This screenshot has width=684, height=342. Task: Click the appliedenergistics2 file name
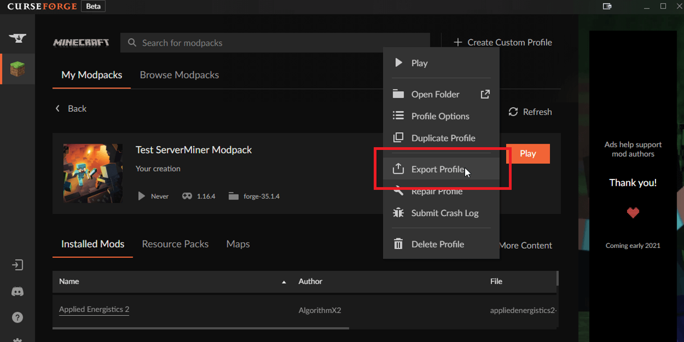523,311
